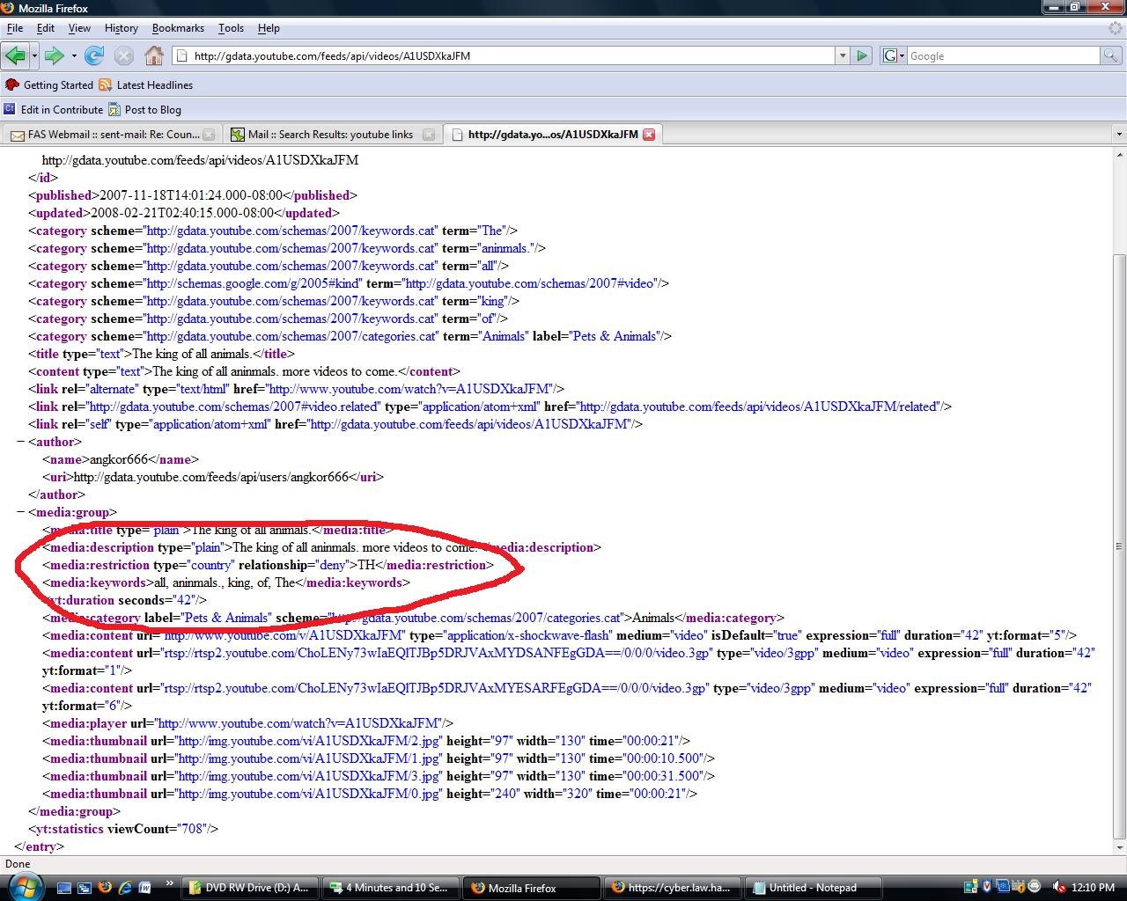Click the media:restriction country deny TH line
Viewport: 1127px width, 901px height.
pyautogui.click(x=269, y=565)
